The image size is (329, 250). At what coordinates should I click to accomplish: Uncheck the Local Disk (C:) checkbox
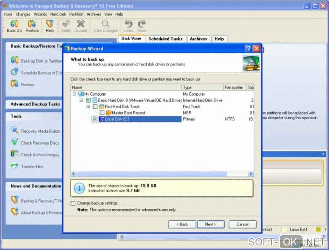coord(95,119)
